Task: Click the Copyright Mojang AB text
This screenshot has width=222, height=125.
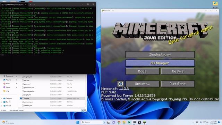Action: tap(185, 99)
